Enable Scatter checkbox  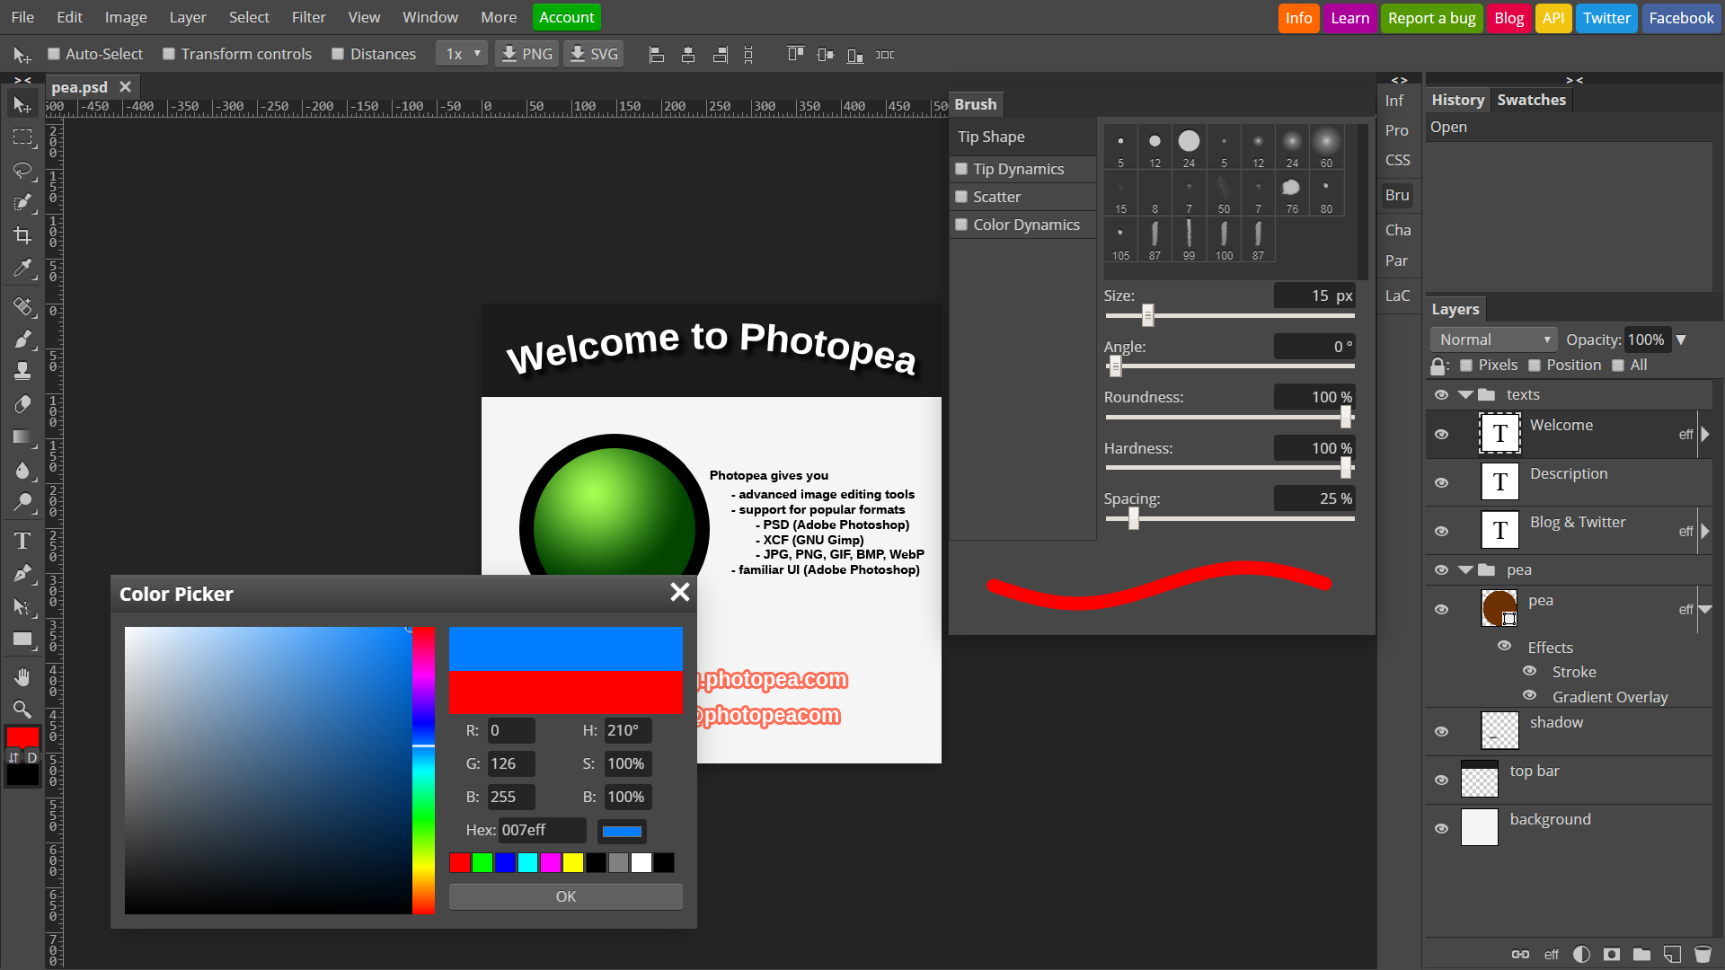click(x=960, y=197)
